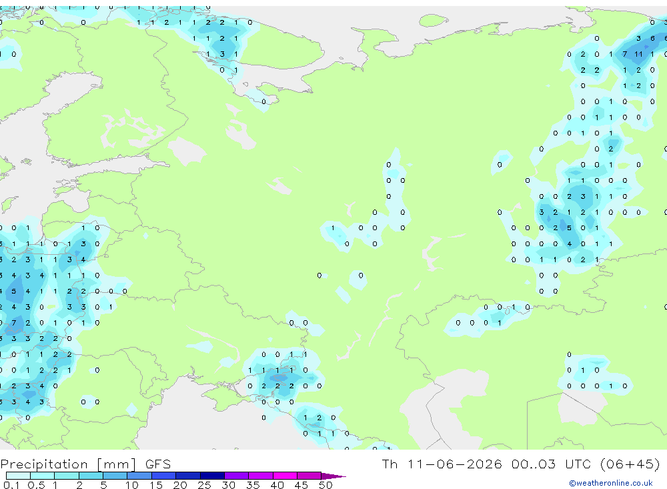This screenshot has height=489, width=667.
Task: Click the 45–50 mm legend swatch
Action: (309, 476)
